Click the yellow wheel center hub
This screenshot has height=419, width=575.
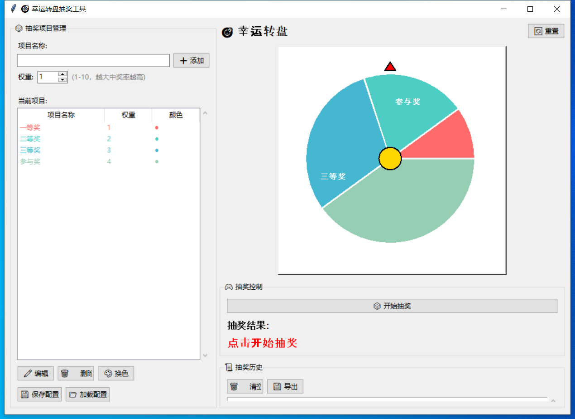pyautogui.click(x=390, y=159)
